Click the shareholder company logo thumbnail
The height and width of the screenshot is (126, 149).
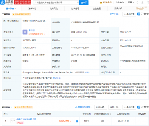[x=13, y=121]
